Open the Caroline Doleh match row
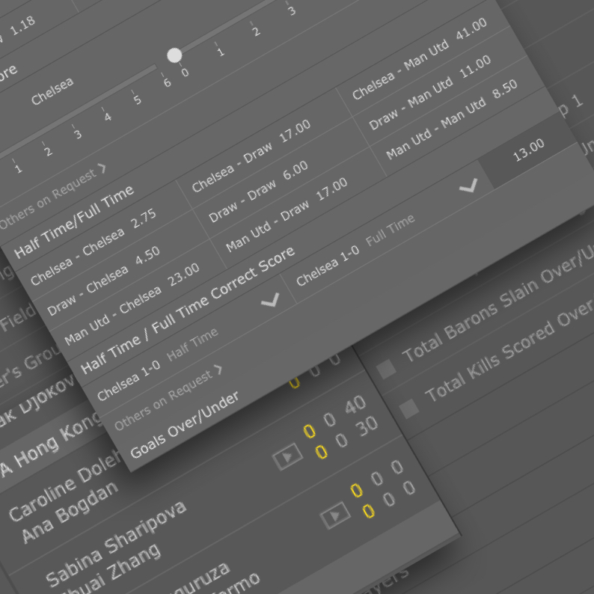The image size is (594, 594). coord(64,487)
